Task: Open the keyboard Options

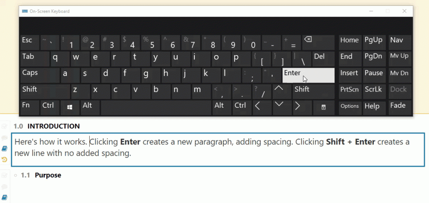Action: pyautogui.click(x=350, y=108)
